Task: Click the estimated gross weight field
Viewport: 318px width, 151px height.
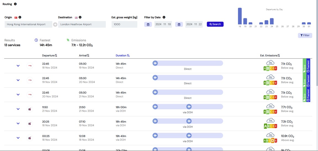Action: 124,24
